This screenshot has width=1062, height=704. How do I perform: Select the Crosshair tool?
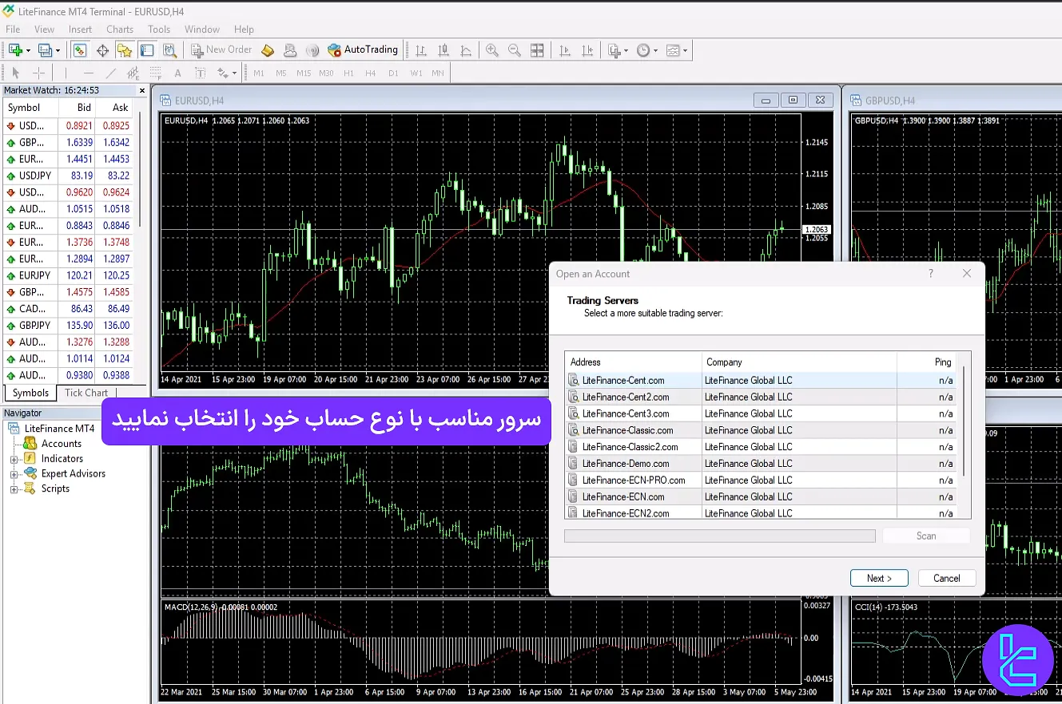click(38, 72)
